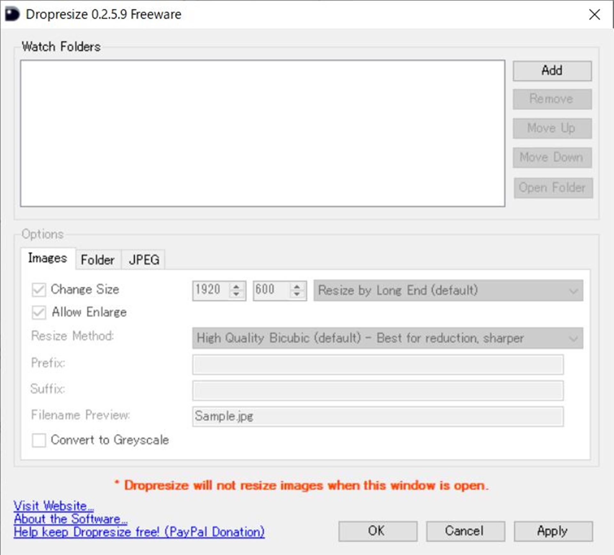614x555 pixels.
Task: Decrease the width value with down arrow
Action: 236,294
